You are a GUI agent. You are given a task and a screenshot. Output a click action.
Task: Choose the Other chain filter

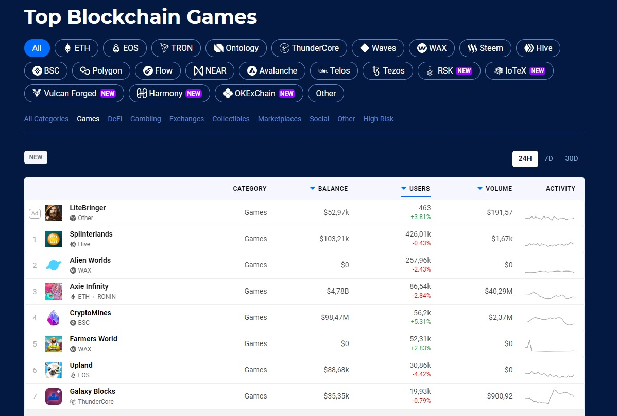(326, 94)
